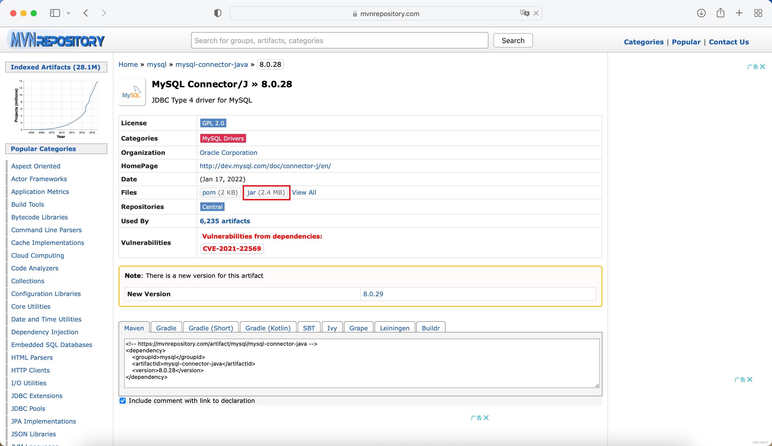772x446 pixels.
Task: Download the jar (2.4 MB) file
Action: click(266, 192)
